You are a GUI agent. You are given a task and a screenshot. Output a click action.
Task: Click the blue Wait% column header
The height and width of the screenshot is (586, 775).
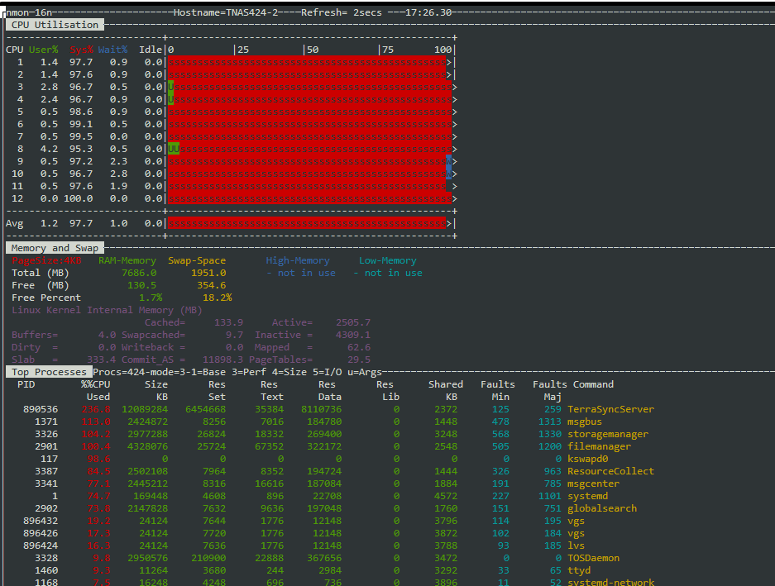[112, 50]
